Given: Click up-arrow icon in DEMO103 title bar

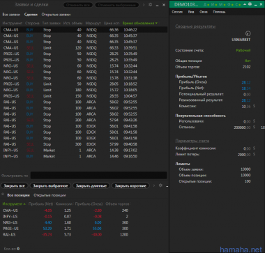Looking at the screenshot, I should 245,4.
